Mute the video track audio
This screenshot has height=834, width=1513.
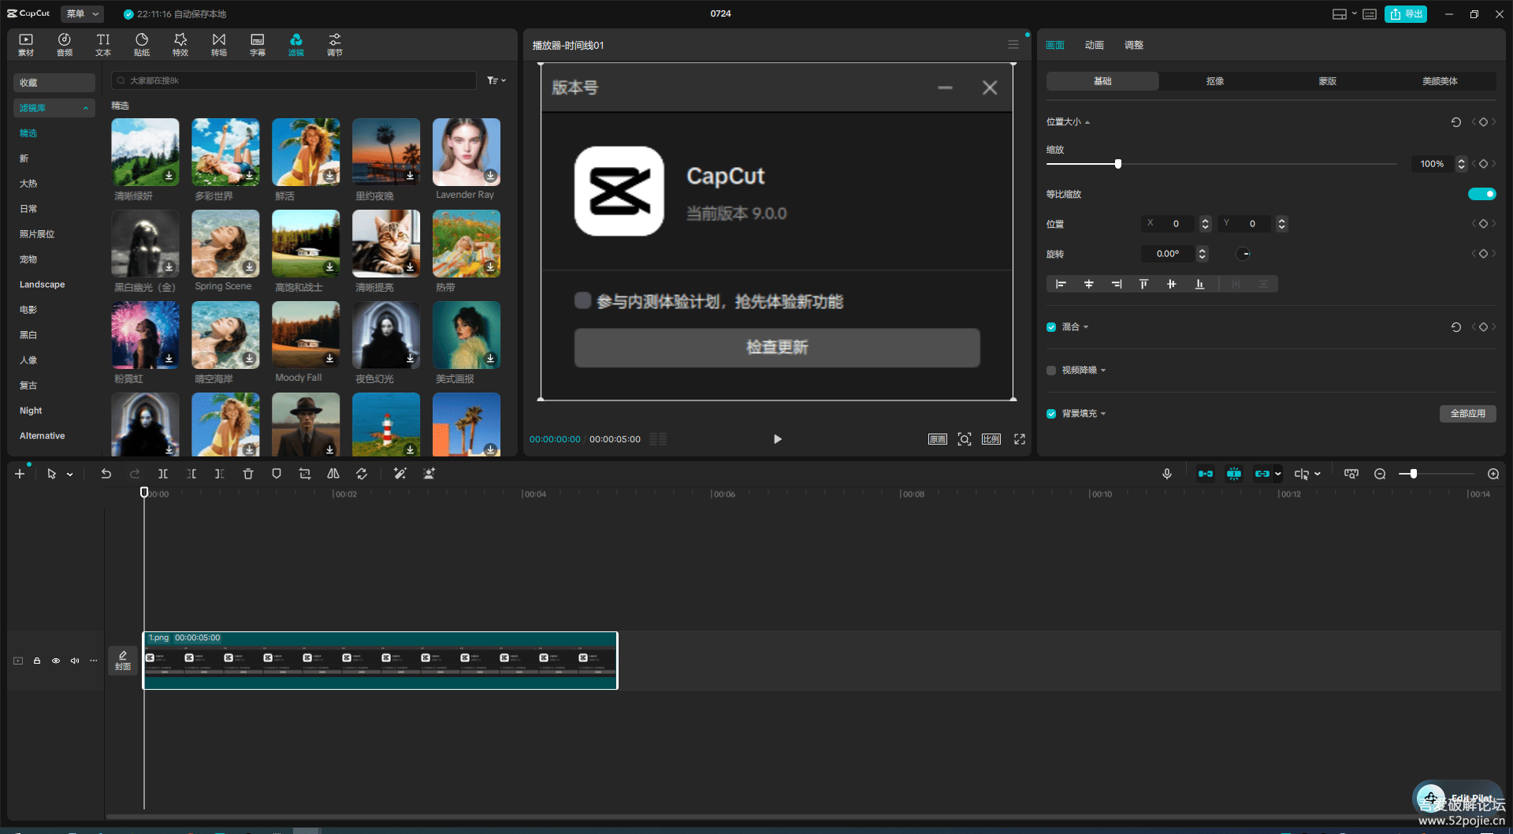(75, 661)
